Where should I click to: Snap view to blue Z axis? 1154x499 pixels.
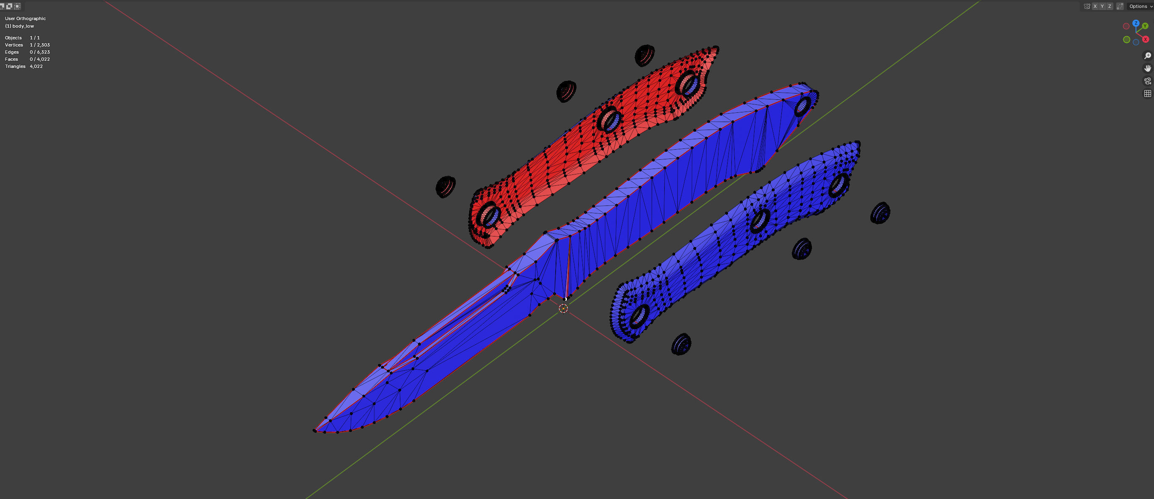click(1136, 23)
